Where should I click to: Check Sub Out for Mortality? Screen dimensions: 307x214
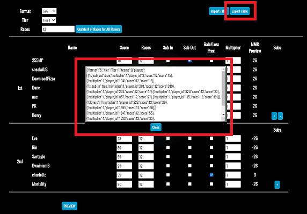[189, 184]
